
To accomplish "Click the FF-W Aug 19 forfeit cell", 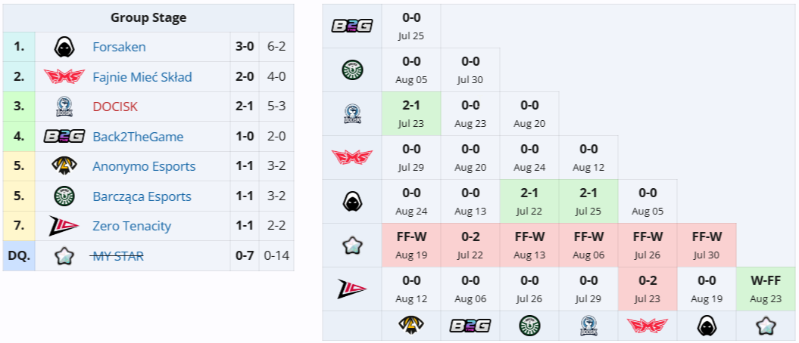I will coord(411,244).
